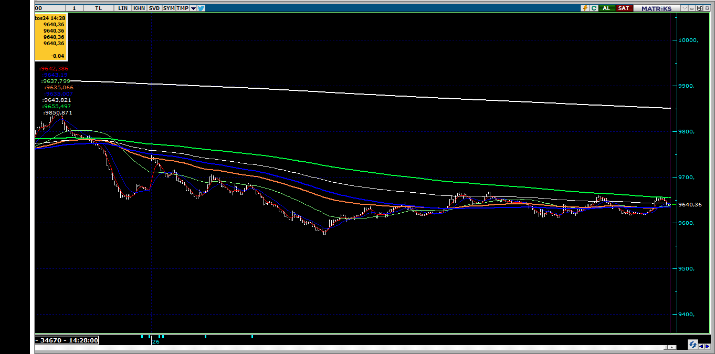The height and width of the screenshot is (354, 715).
Task: Click the TMP template button
Action: (x=183, y=8)
